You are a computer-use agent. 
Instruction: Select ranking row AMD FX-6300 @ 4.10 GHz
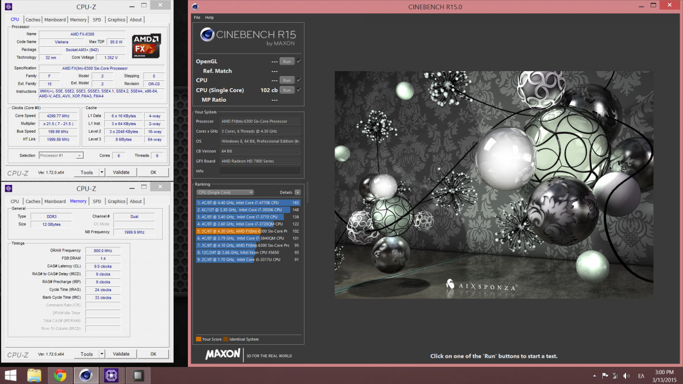coord(248,245)
